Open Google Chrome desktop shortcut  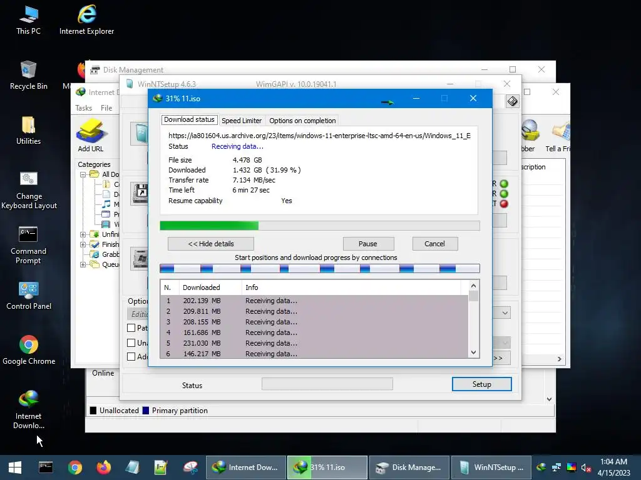click(29, 350)
